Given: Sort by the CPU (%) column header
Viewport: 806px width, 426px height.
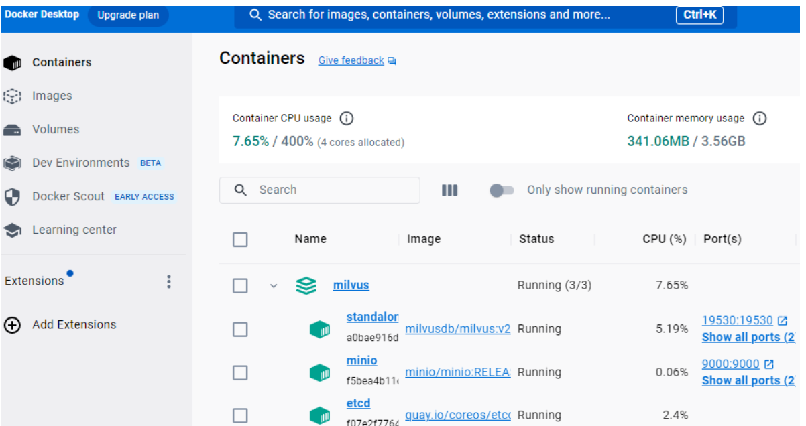Looking at the screenshot, I should 665,239.
